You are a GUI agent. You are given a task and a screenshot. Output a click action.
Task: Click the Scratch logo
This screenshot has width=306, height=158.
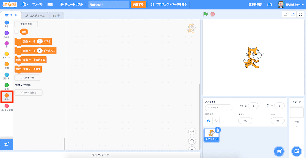[10, 4]
